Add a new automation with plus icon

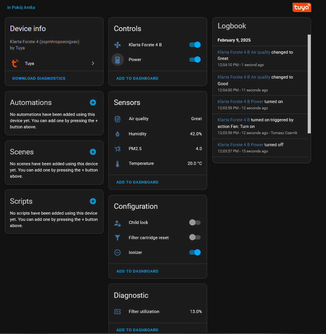pyautogui.click(x=93, y=102)
